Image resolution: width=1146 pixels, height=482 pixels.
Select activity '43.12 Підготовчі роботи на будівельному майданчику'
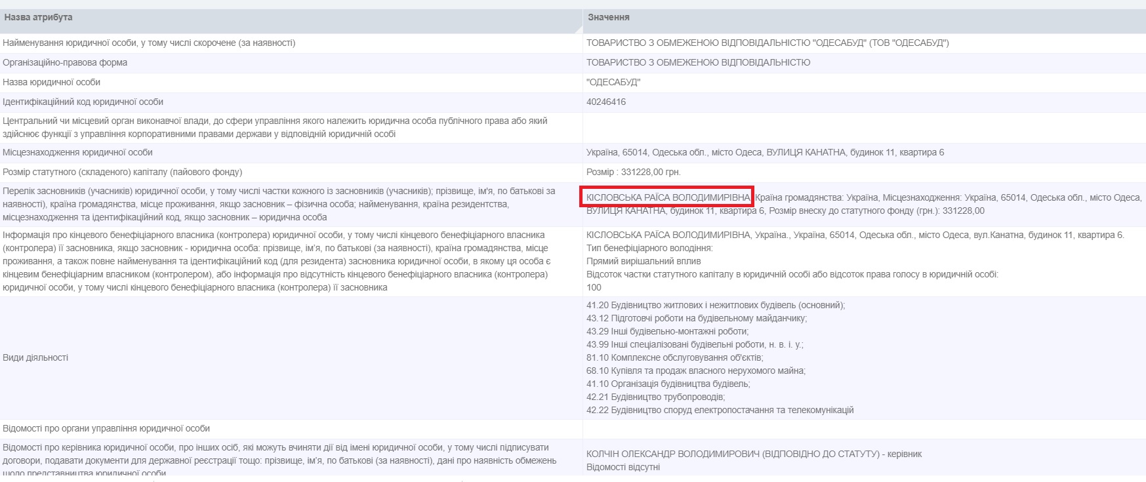tap(697, 319)
